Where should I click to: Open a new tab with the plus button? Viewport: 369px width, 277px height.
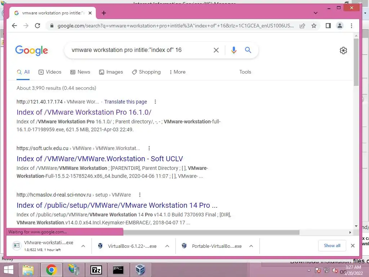104,13
